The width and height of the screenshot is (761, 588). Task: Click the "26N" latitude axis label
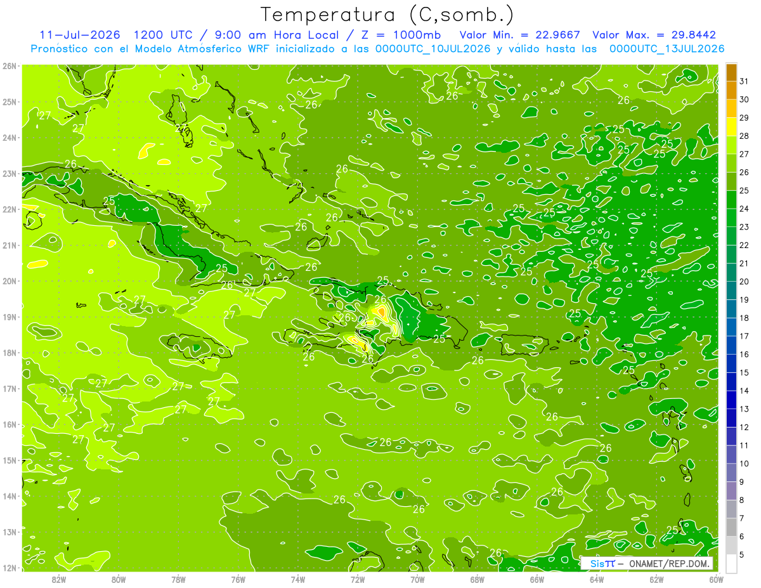10,66
